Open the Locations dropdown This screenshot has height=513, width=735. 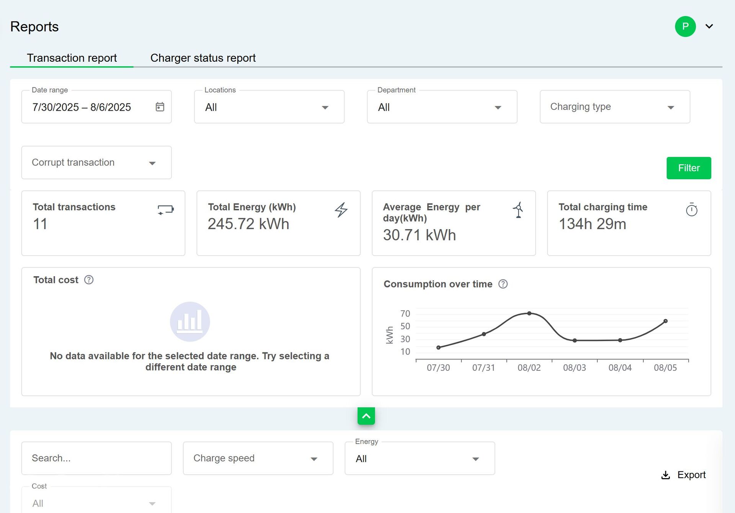pyautogui.click(x=269, y=107)
